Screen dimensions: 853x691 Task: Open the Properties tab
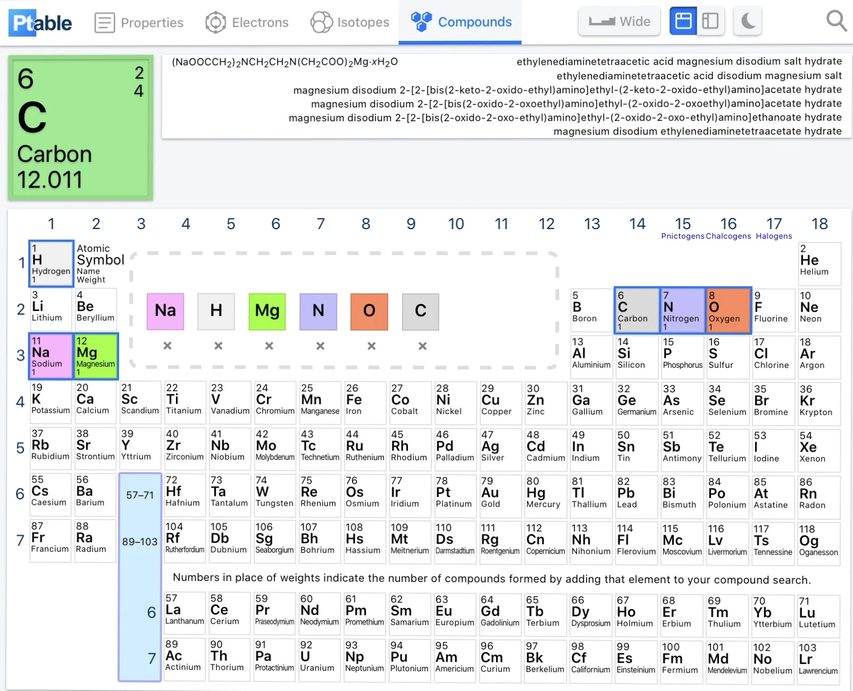click(x=139, y=23)
